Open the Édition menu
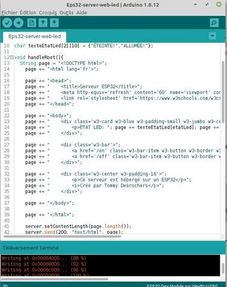The image size is (227, 287). [28, 13]
